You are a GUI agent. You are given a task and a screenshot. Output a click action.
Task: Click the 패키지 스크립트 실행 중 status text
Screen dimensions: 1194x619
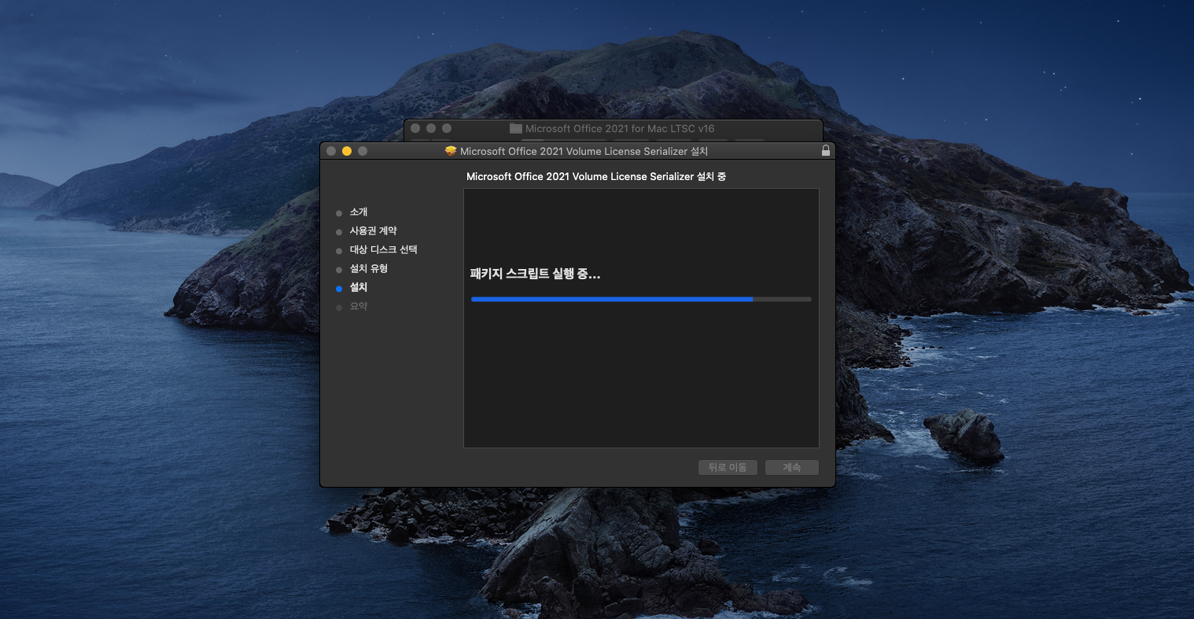tap(535, 273)
